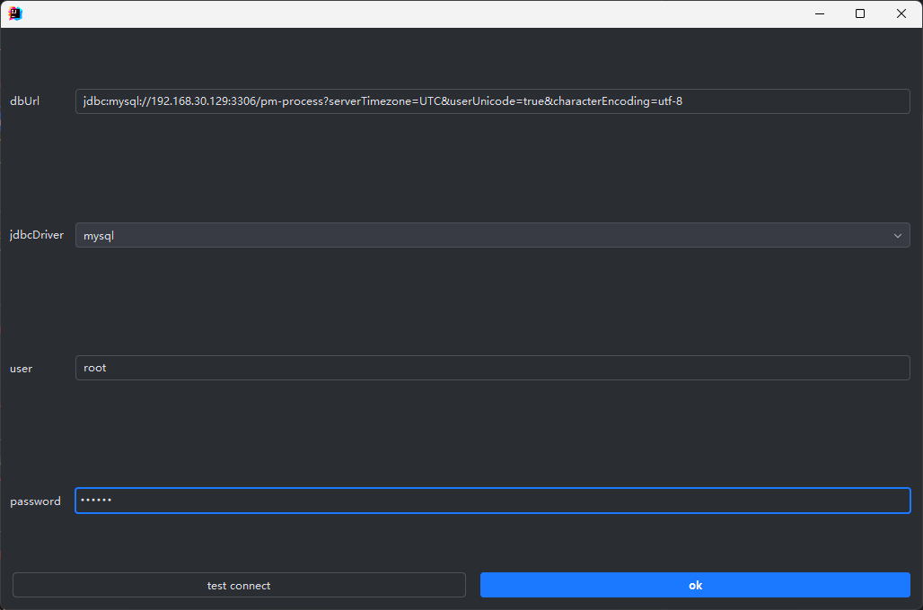
Task: Click the user label
Action: click(x=21, y=368)
